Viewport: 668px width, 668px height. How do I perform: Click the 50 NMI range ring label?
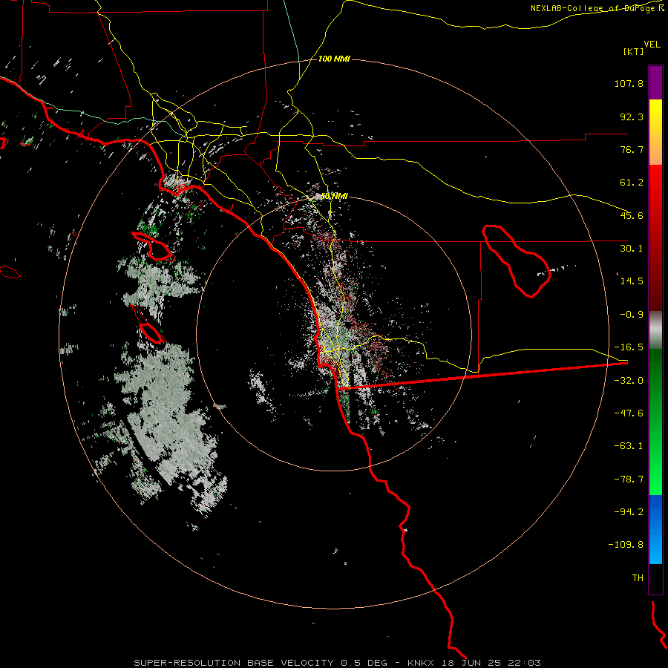point(335,196)
